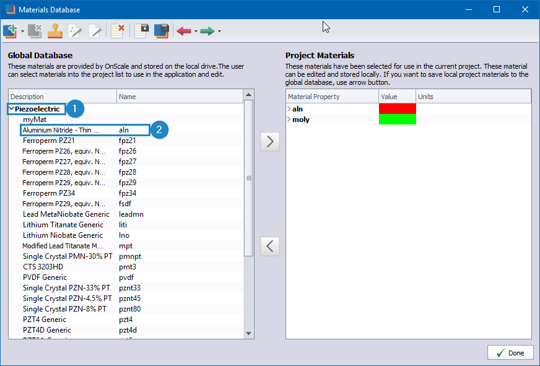This screenshot has width=540, height=366.
Task: Open the red arrow dropdown menu
Action: coord(196,32)
